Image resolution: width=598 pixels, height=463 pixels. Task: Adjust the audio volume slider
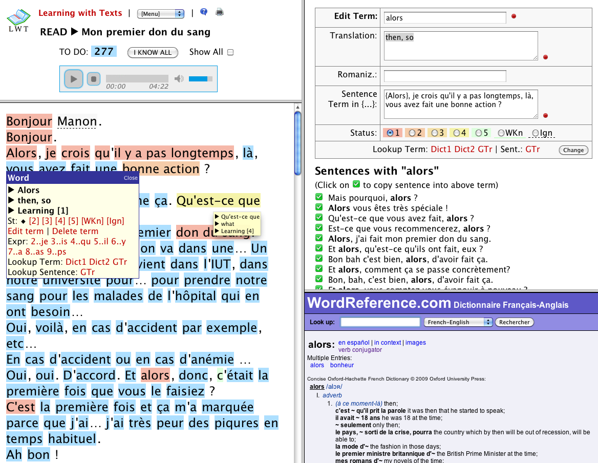(201, 78)
